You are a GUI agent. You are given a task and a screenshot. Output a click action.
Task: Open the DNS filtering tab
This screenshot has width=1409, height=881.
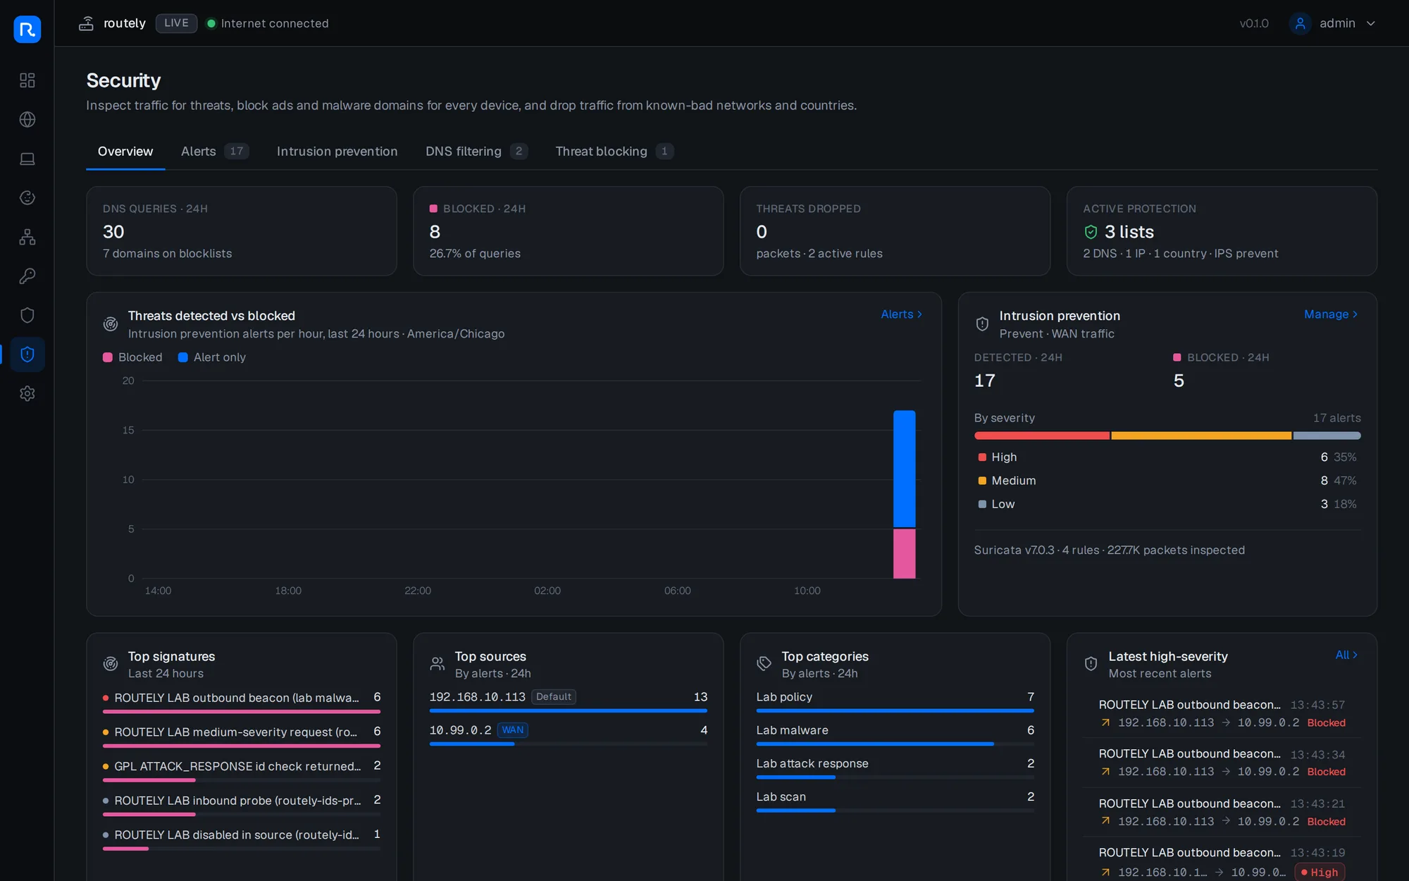click(476, 152)
